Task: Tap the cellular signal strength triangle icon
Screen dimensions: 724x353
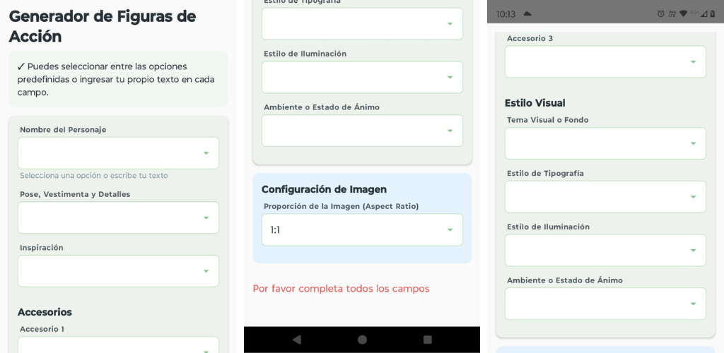Action: [703, 14]
